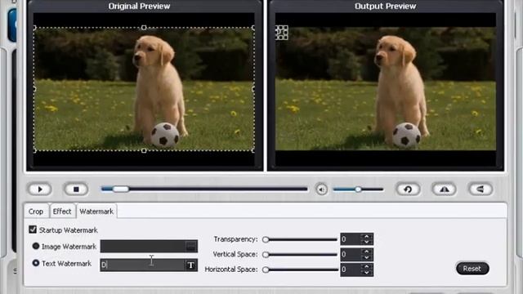Click the Play button
The image size is (523, 294).
pyautogui.click(x=40, y=189)
